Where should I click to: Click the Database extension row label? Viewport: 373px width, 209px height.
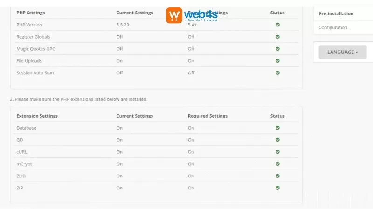click(26, 128)
